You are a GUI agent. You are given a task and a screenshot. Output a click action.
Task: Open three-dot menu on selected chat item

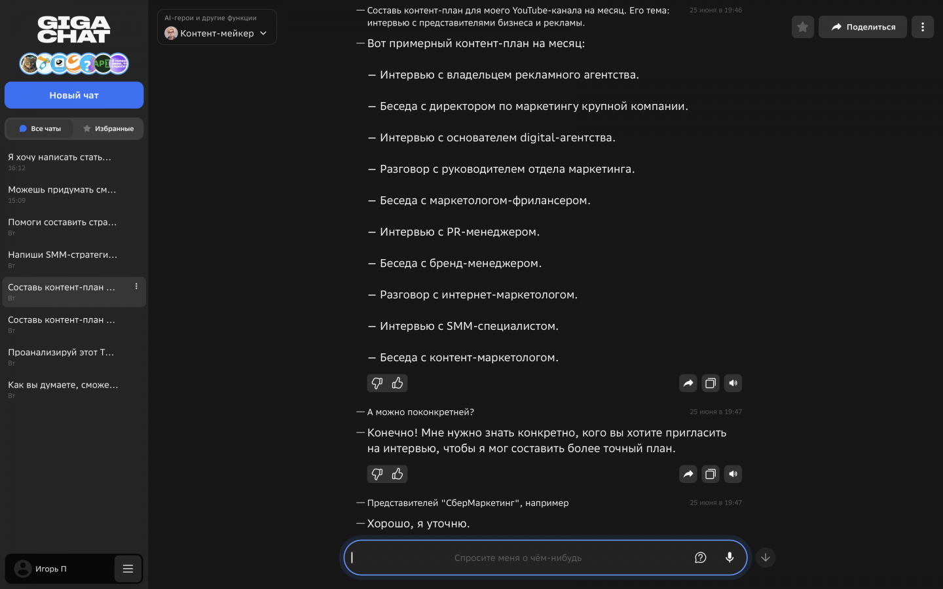[x=136, y=287]
